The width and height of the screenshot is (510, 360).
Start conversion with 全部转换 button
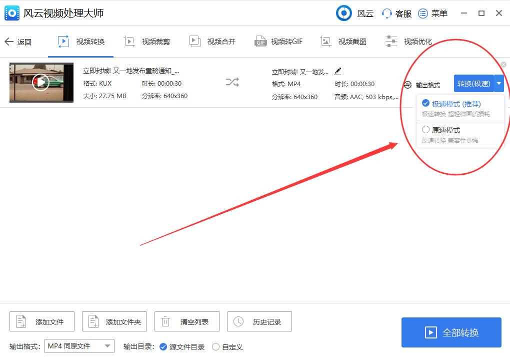click(x=450, y=332)
